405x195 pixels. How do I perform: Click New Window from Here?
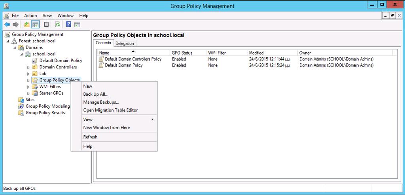coord(114,128)
